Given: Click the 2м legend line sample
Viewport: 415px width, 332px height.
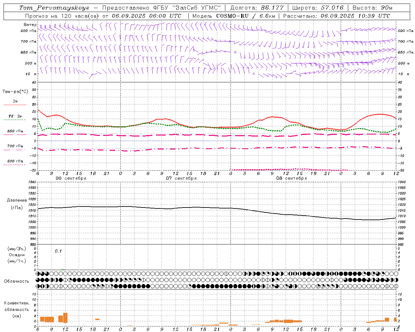Looking at the screenshot, I should tap(15, 105).
